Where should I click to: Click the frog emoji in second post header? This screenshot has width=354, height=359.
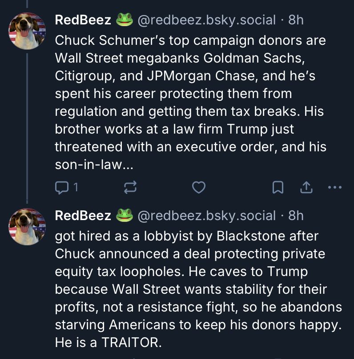pos(125,216)
